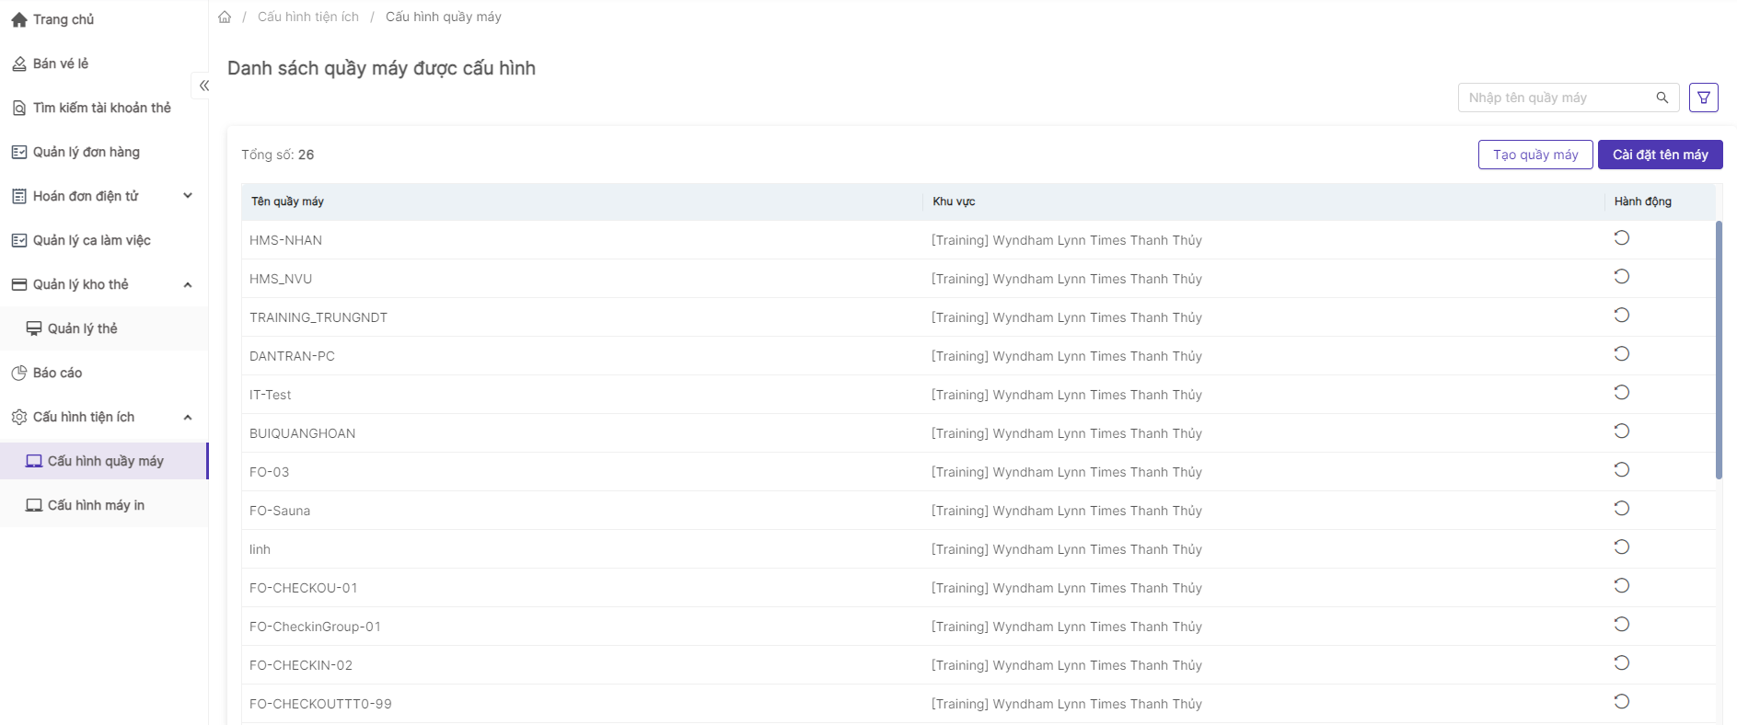Click the Báo cáo pie chart icon
Screen dimensions: 1737x725
point(19,373)
